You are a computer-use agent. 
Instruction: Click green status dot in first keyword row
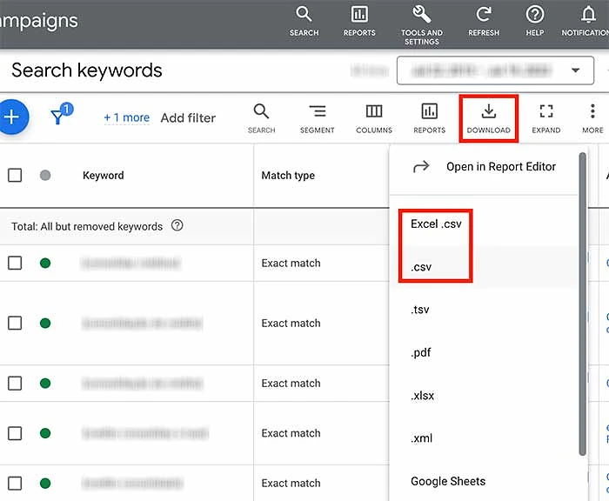coord(45,263)
